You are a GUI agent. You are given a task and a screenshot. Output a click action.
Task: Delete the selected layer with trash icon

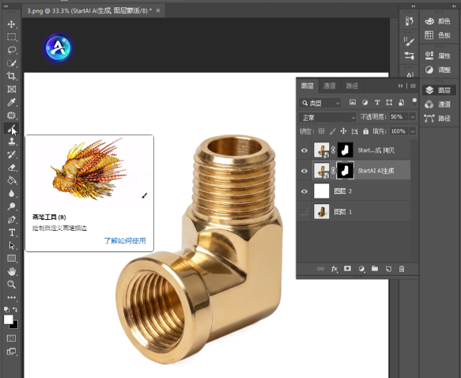[x=402, y=269]
